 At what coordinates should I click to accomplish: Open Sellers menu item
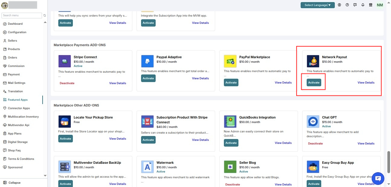tap(10, 41)
